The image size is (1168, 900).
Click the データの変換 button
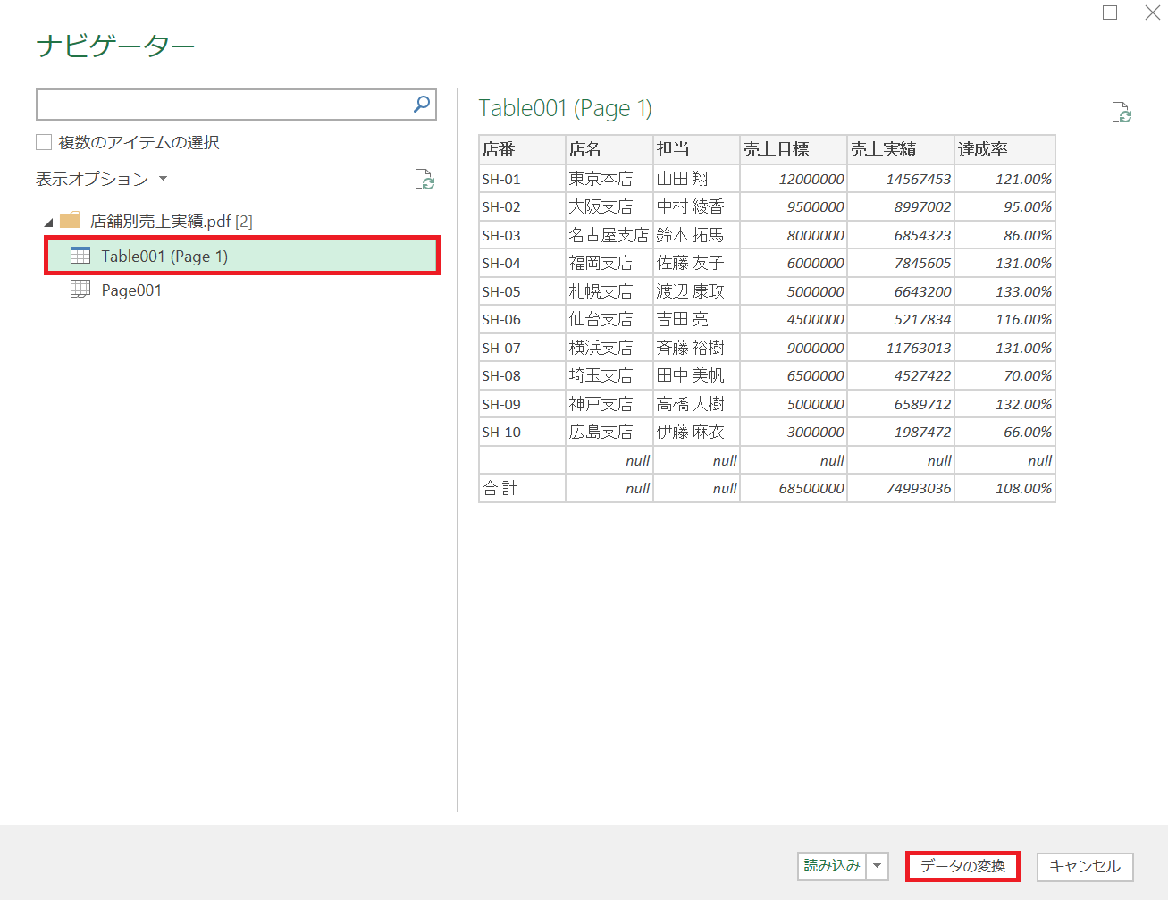(962, 866)
